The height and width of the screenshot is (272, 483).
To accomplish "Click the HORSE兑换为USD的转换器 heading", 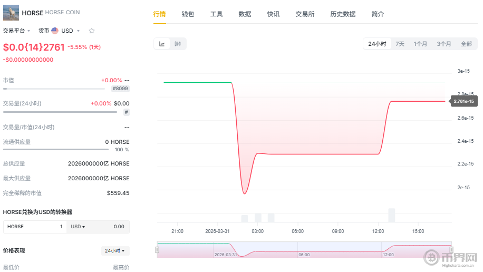I will 37,212.
